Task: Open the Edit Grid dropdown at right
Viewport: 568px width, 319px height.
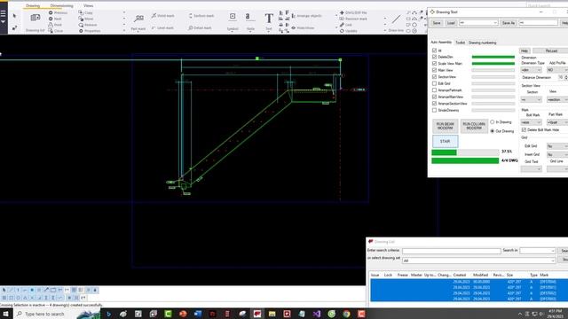Action: pyautogui.click(x=557, y=146)
